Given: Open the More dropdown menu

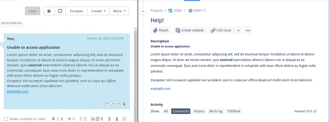Looking at the screenshot, I should [119, 11].
